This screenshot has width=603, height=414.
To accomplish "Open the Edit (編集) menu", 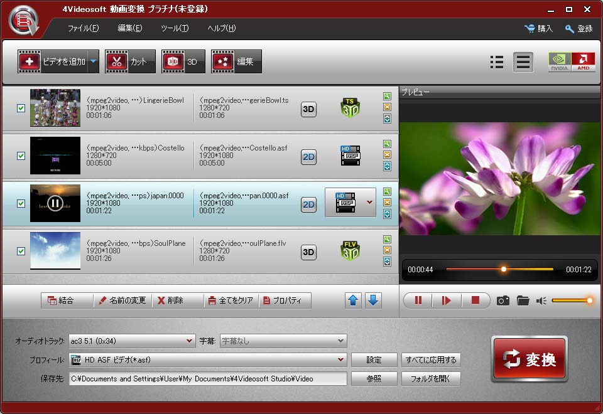I will point(129,28).
